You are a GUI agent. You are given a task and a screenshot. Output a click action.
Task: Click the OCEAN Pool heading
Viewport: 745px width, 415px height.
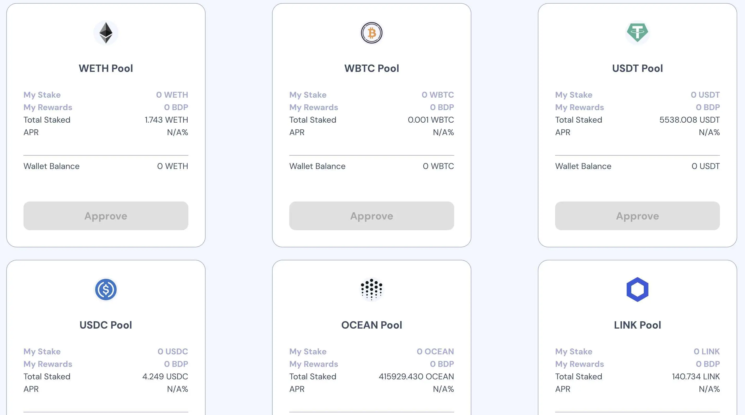(x=371, y=325)
